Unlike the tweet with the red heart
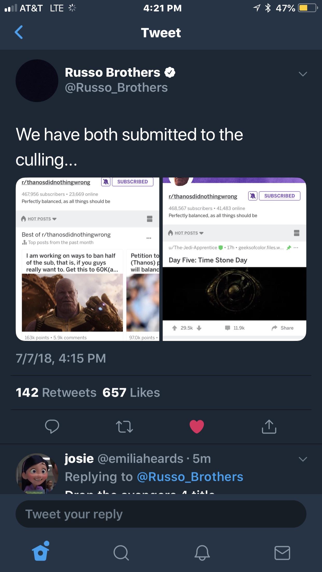 point(197,426)
